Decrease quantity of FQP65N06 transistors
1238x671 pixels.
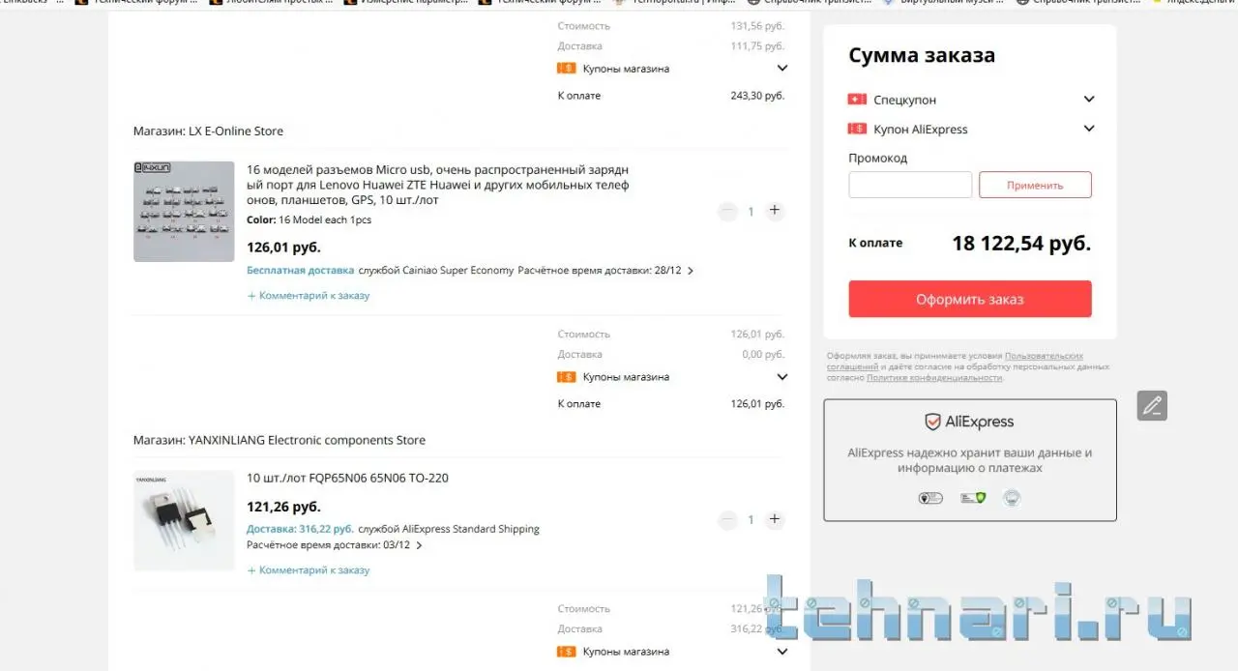pyautogui.click(x=727, y=520)
